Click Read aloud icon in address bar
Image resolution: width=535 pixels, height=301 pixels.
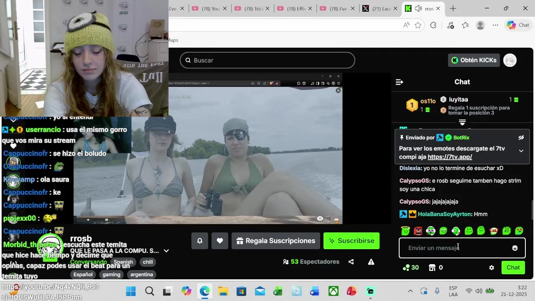[x=406, y=25]
